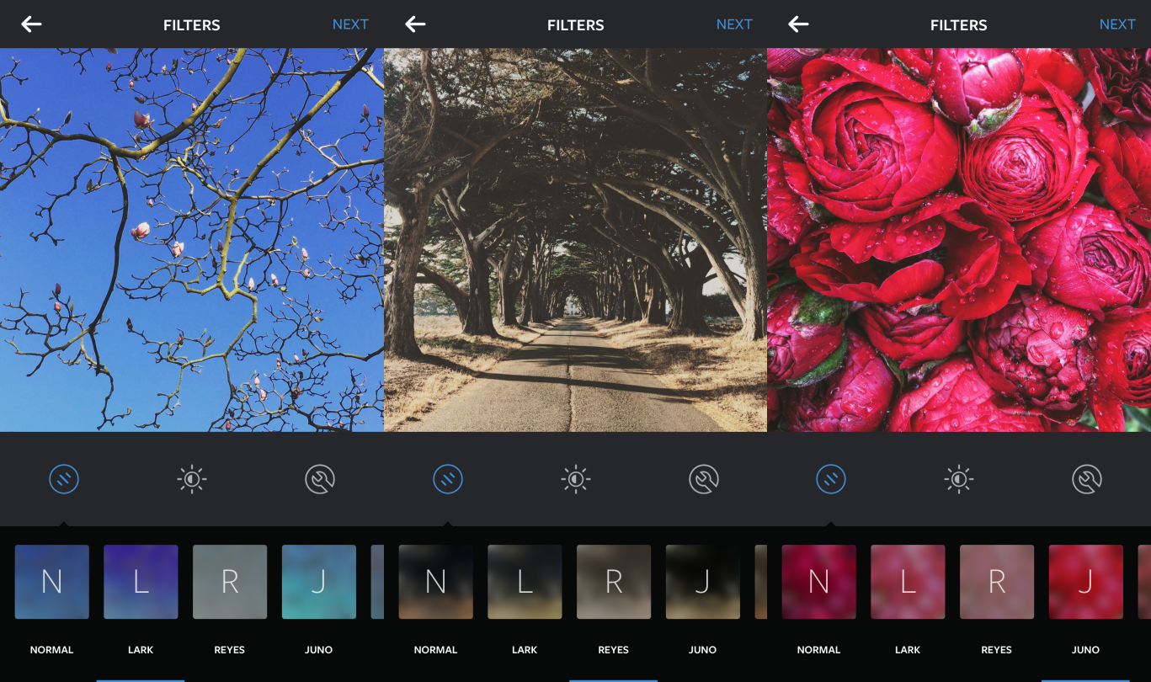Open brightness (Lux) icon under tree tunnel photo
Viewport: 1151px width, 682px height.
pyautogui.click(x=576, y=479)
